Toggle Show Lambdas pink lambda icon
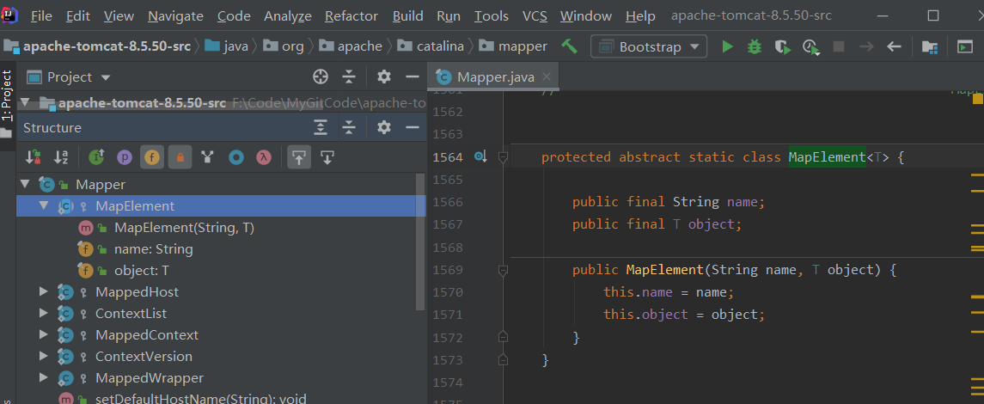984x404 pixels. [x=264, y=156]
